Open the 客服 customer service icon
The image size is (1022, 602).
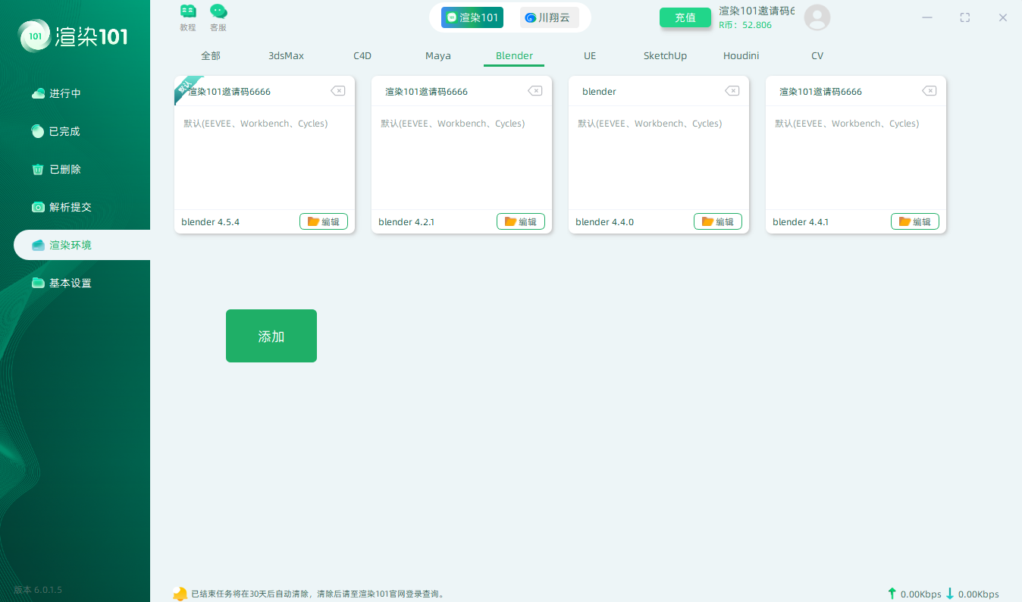click(x=218, y=17)
